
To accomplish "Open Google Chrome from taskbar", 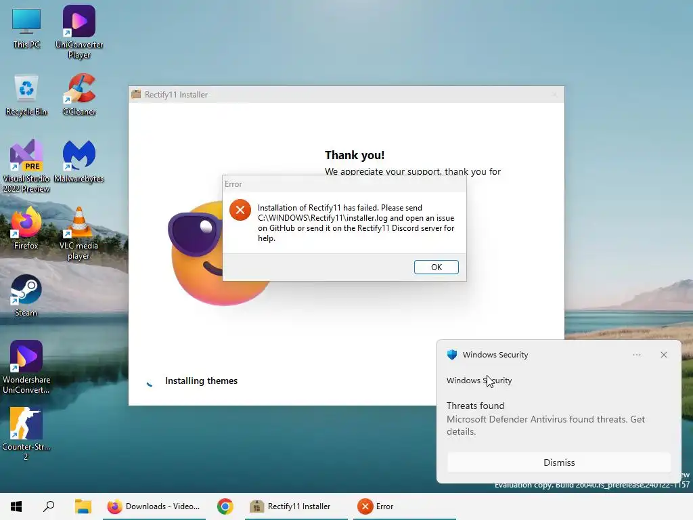I will pyautogui.click(x=225, y=506).
